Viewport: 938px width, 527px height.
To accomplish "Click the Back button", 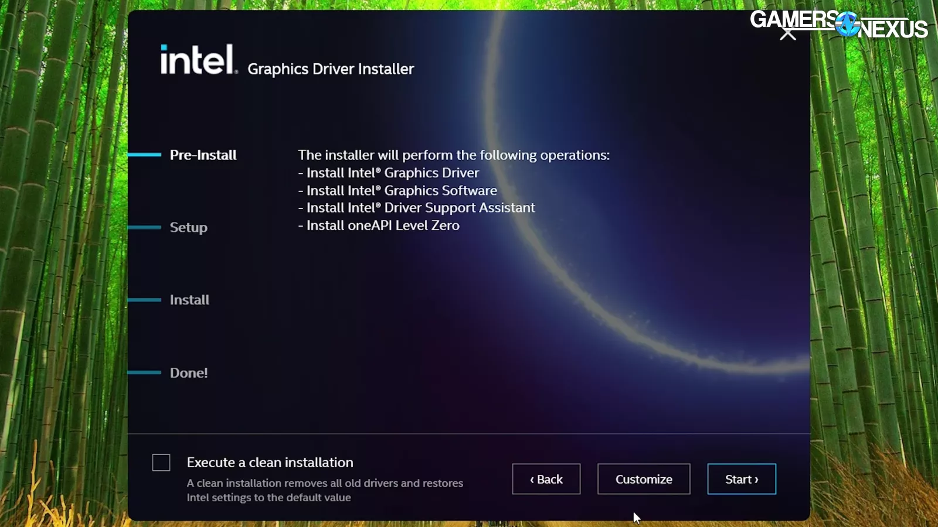I will point(546,479).
